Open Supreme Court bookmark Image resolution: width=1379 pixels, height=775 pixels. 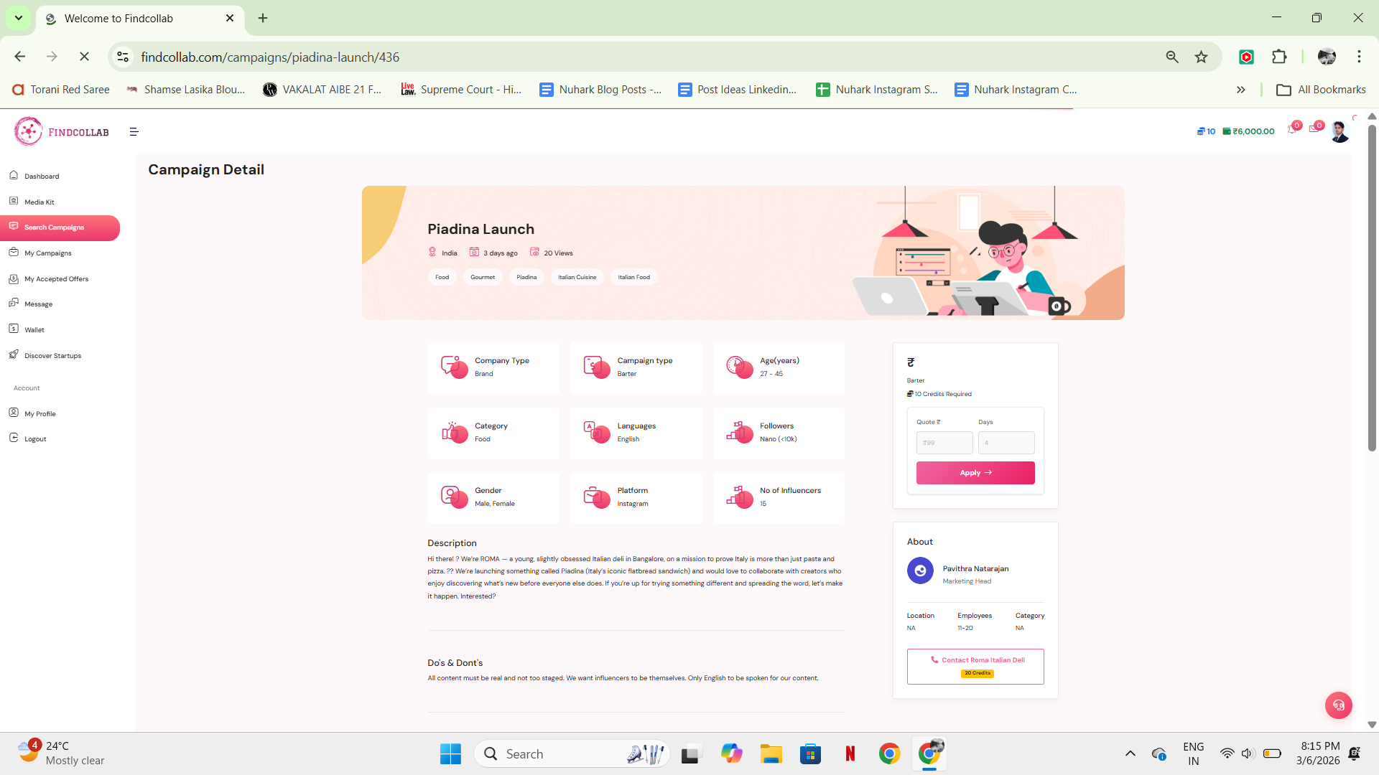pos(461,90)
